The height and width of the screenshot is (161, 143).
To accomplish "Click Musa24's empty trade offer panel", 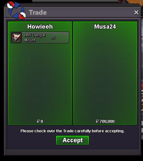I will (x=105, y=75).
